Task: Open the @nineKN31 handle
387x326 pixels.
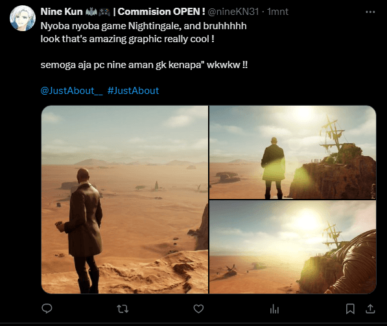Action: (233, 12)
